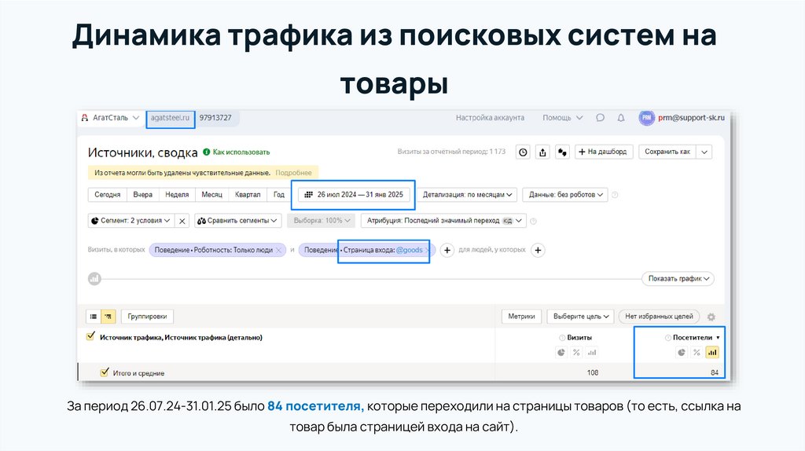Click the compare periods icon
805x451 pixels.
[562, 152]
